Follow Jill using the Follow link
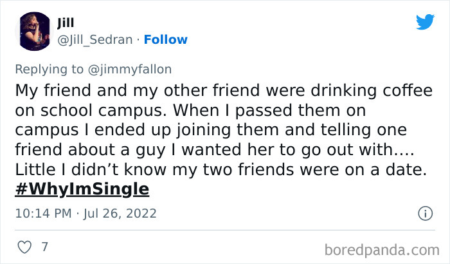Viewport: 450px width, 264px height. [x=166, y=40]
